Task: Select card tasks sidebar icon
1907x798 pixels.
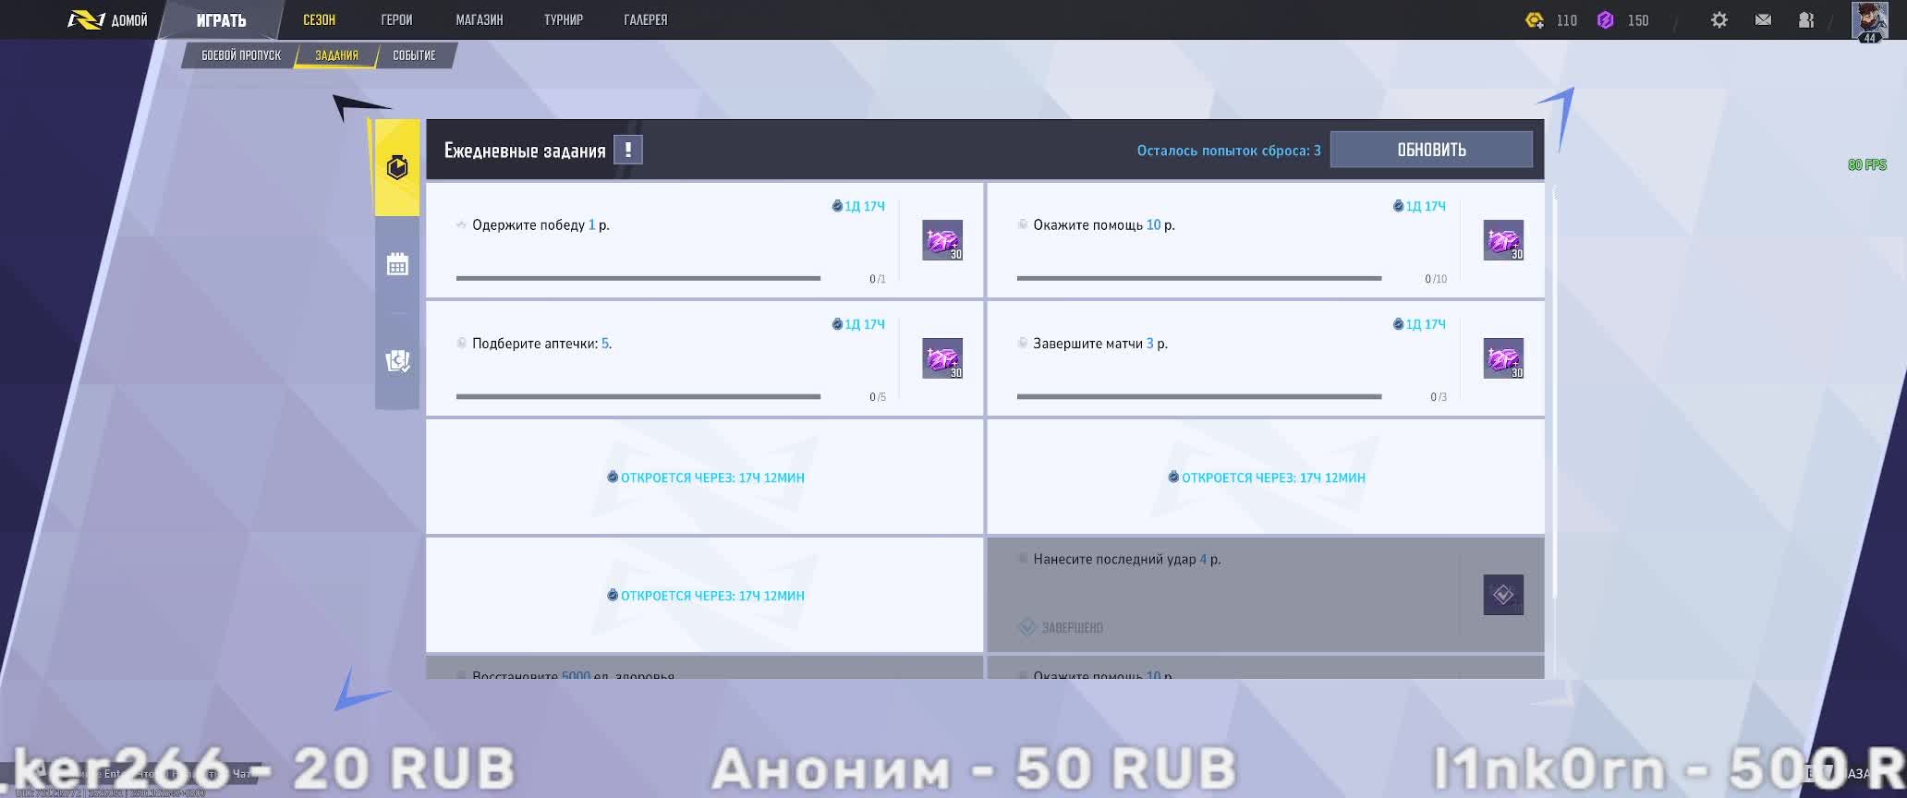Action: pyautogui.click(x=397, y=361)
